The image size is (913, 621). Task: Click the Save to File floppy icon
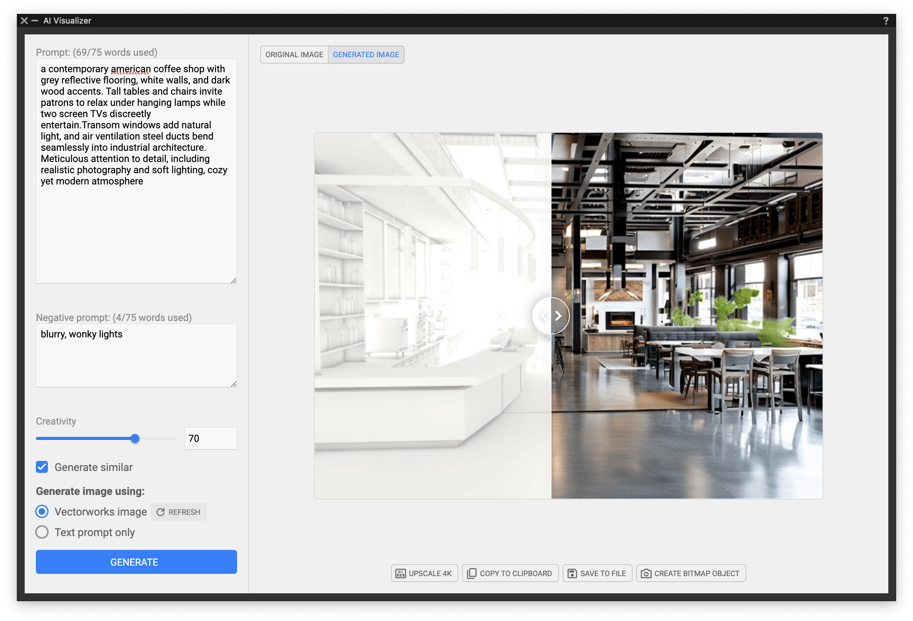click(x=572, y=573)
